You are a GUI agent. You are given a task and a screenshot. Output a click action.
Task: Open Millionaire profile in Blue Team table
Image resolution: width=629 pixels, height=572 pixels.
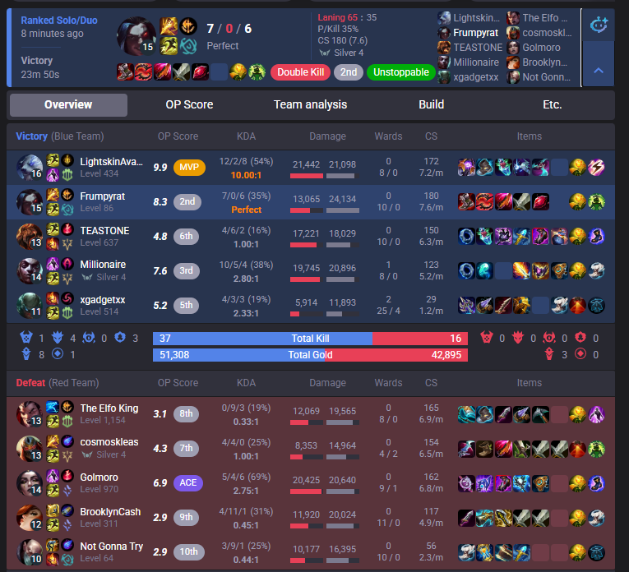[x=103, y=265]
